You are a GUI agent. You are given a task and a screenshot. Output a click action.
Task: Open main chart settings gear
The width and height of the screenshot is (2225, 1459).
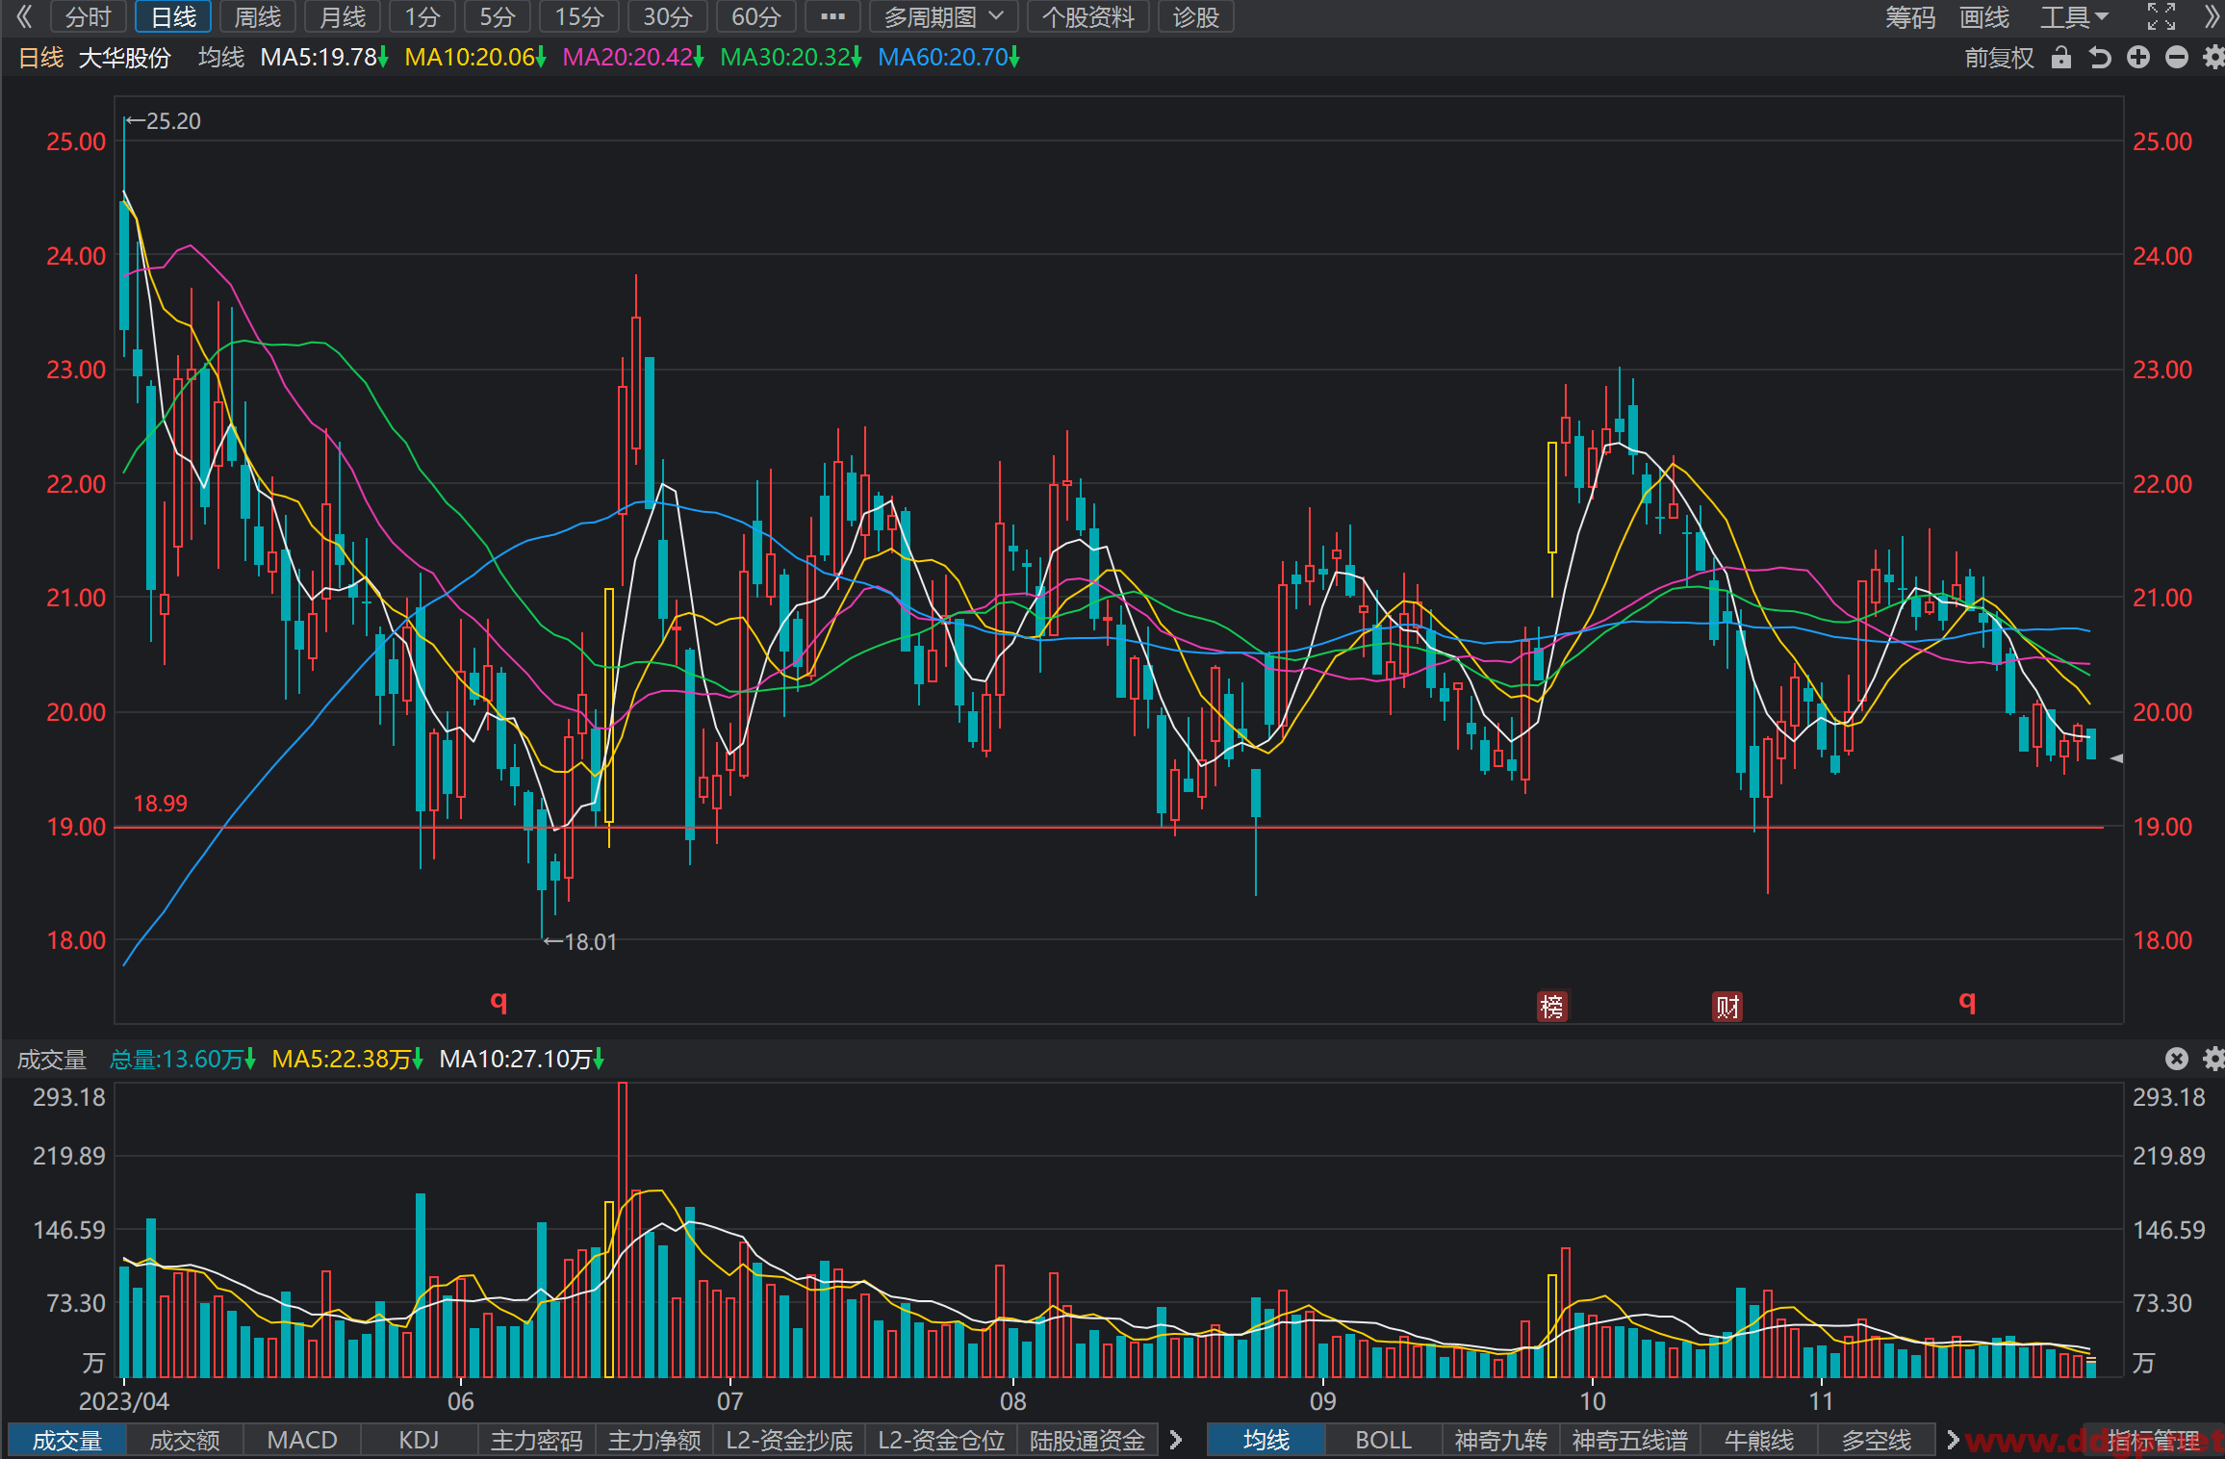click(2214, 58)
